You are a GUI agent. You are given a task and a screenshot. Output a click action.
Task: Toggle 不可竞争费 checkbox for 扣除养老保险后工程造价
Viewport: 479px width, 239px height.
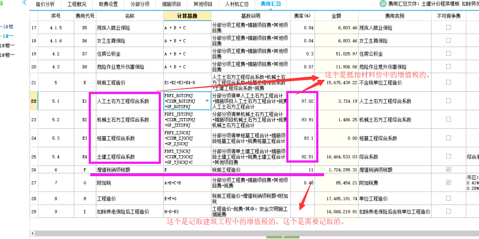coord(448,211)
